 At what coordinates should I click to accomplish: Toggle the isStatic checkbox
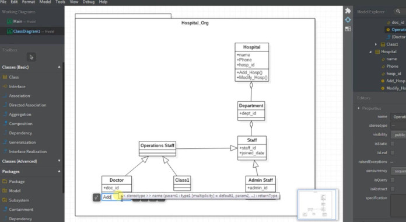(x=393, y=144)
